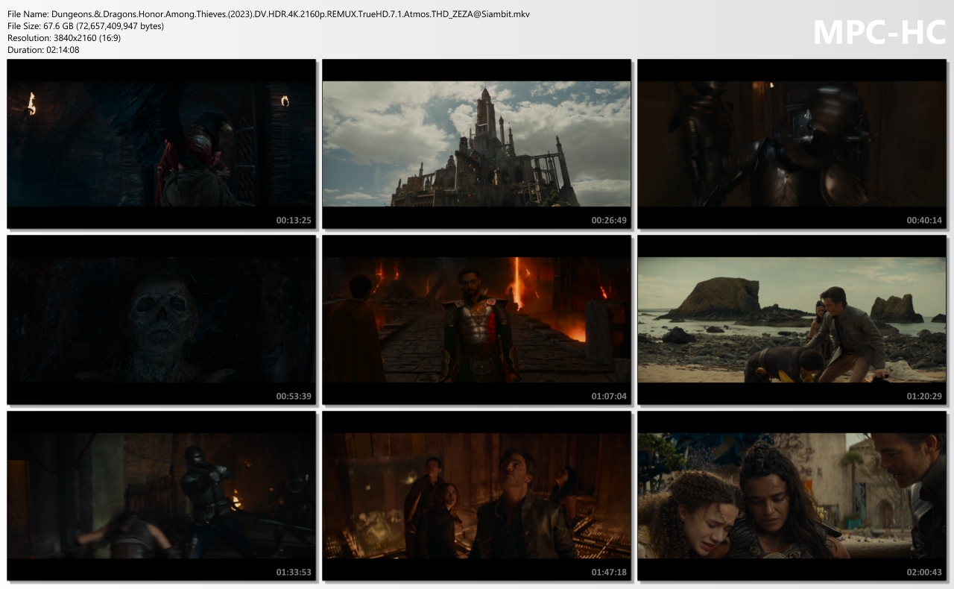Open the skull thumbnail at 00:53:39

[x=161, y=320]
